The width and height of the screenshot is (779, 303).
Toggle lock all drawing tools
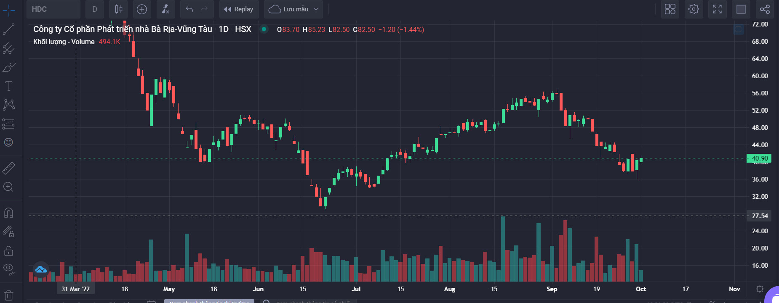pos(8,251)
